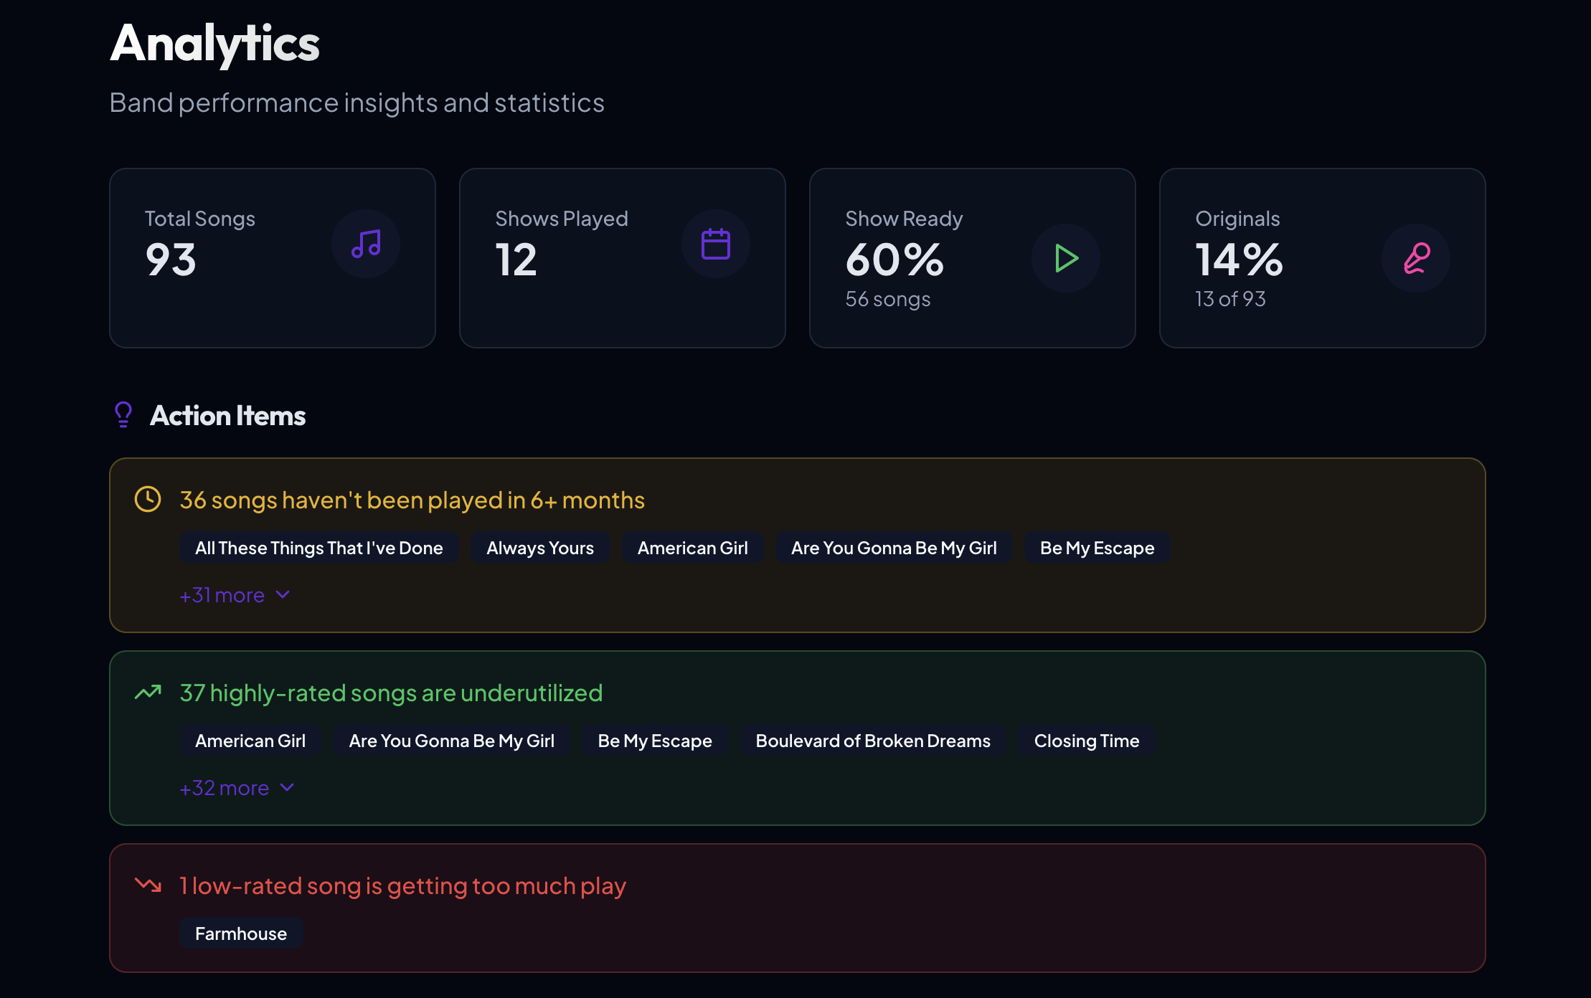
Task: Open the Always Yours song tag
Action: tap(540, 547)
